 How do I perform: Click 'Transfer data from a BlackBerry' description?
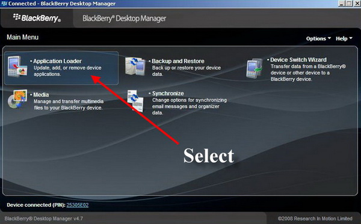[x=308, y=73]
